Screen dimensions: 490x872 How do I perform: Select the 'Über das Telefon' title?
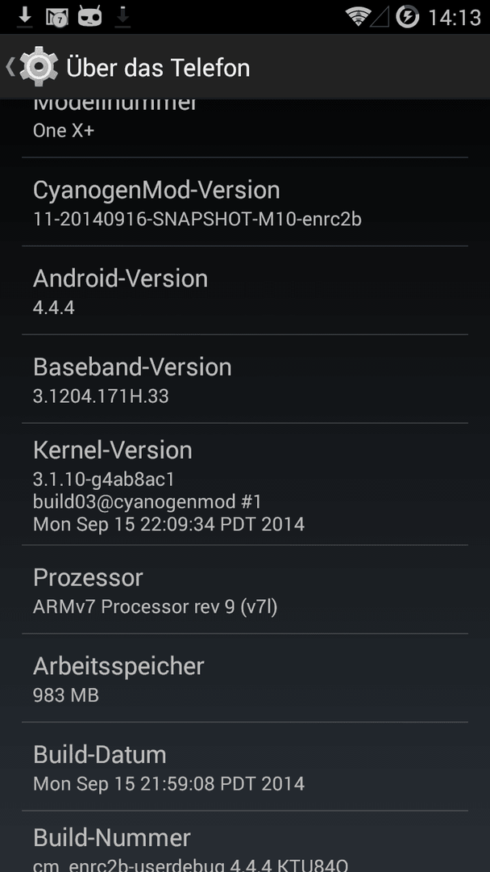(x=158, y=68)
